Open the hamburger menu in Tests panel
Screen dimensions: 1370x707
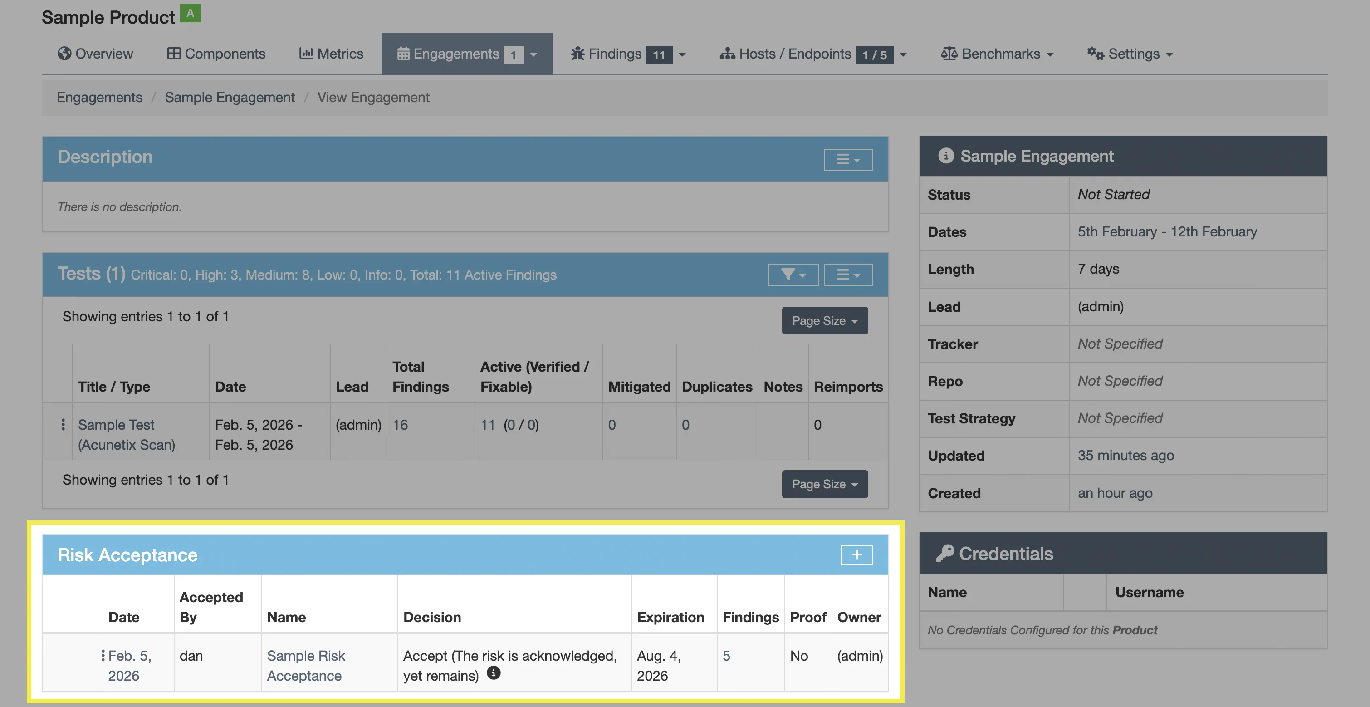pos(848,275)
